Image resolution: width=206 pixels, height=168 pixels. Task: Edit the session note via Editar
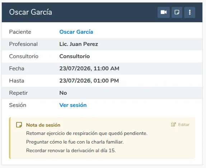[180, 125]
